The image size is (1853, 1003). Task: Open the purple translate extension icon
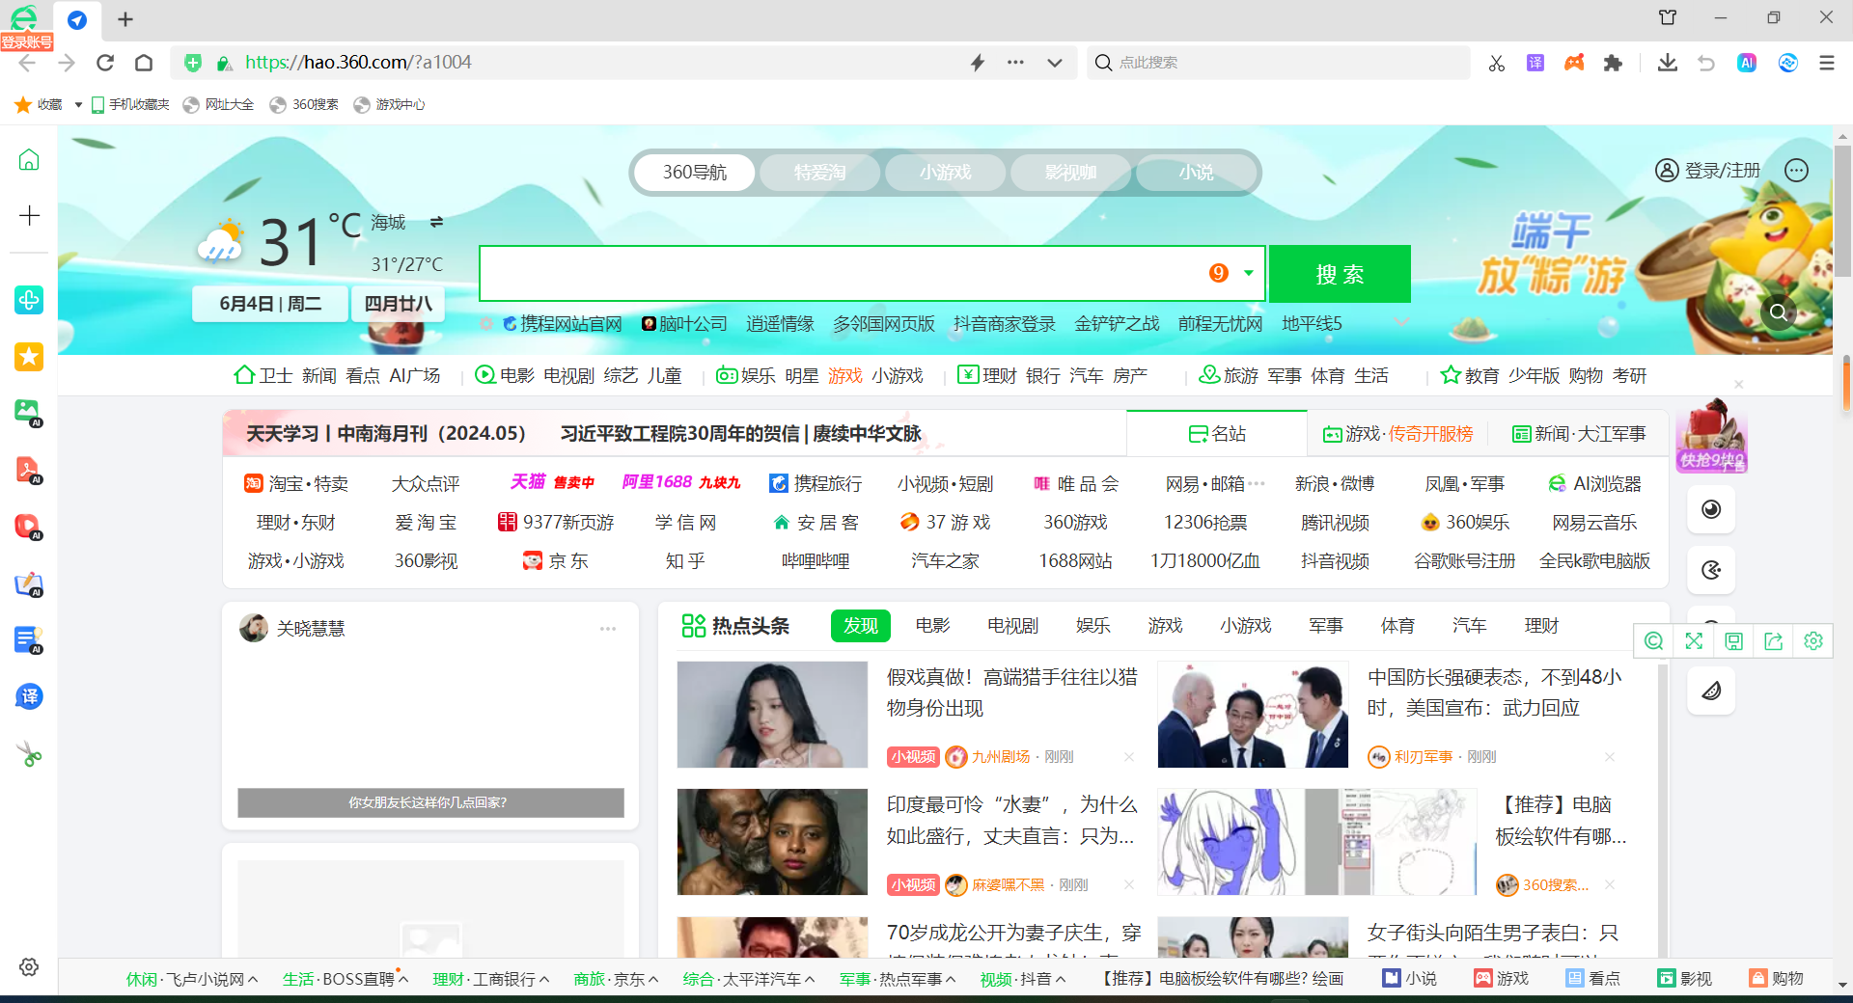click(1535, 63)
